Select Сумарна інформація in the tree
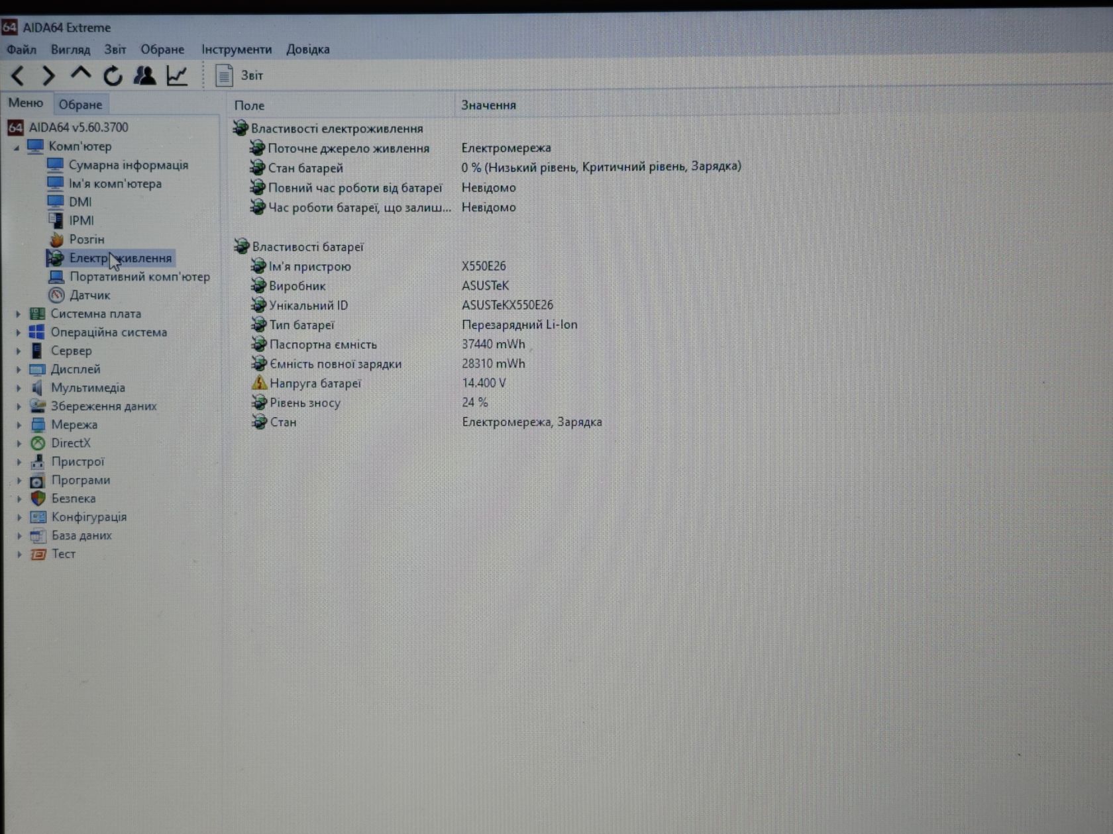Screen dimensions: 1113x834 click(x=129, y=165)
